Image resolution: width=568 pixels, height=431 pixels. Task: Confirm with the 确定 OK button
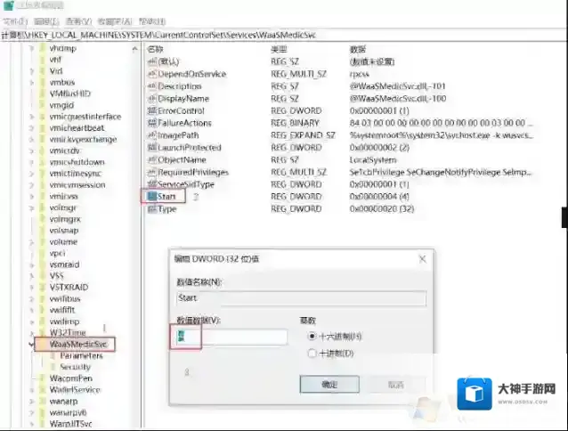[x=329, y=385]
